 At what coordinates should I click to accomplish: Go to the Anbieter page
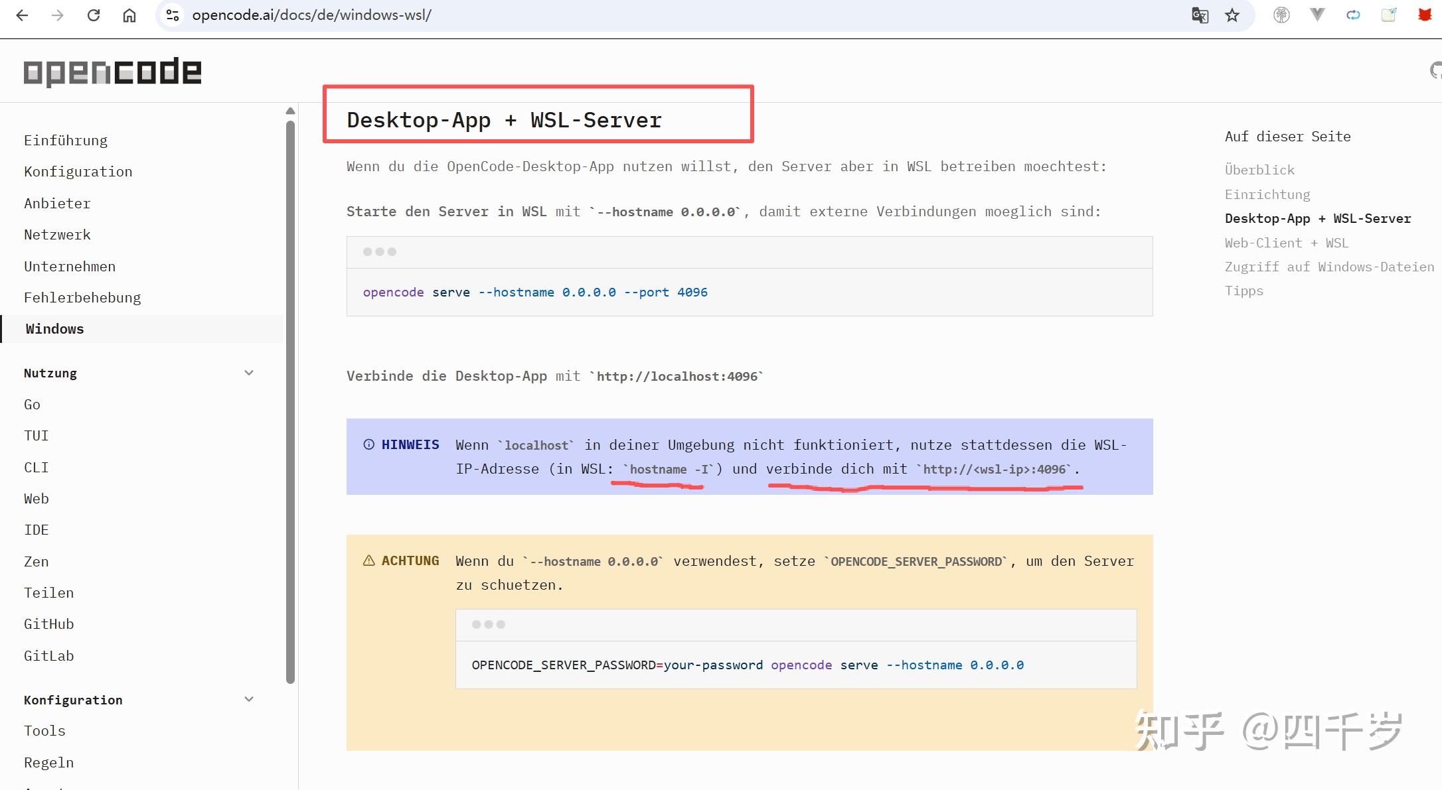point(57,203)
